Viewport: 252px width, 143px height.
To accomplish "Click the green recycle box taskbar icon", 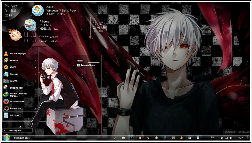I will (156, 138).
